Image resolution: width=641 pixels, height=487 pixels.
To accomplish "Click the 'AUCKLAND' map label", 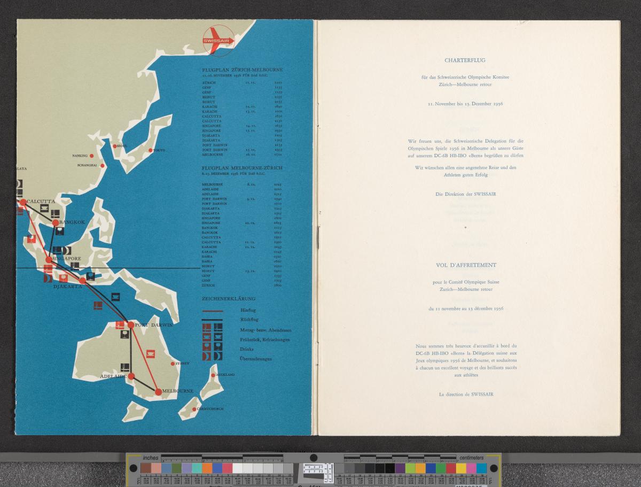I will click(225, 375).
